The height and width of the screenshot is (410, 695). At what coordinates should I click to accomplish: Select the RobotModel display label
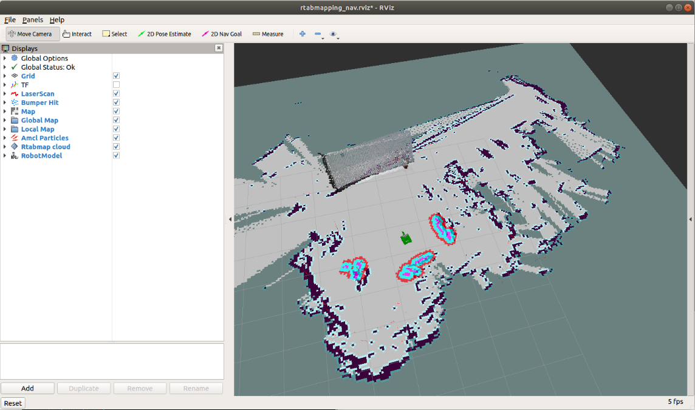[42, 155]
